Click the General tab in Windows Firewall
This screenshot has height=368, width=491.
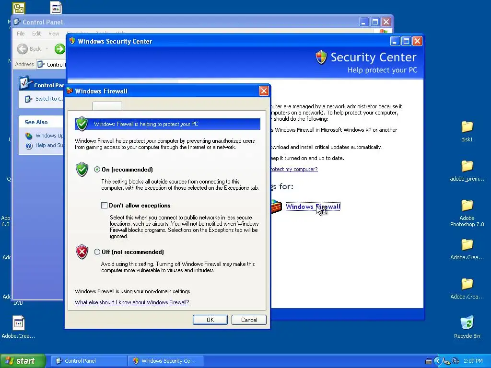pos(107,106)
